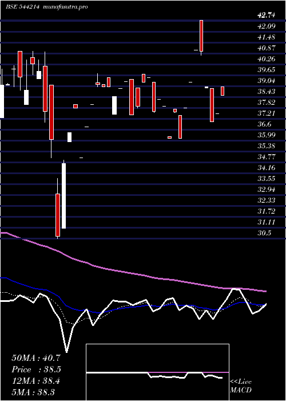Click the munafasutra.pro site label
Screen dimensions: 286x401
[66, 7]
